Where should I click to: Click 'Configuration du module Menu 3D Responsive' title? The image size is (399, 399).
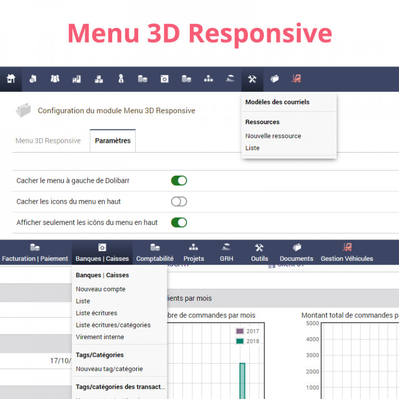[116, 111]
